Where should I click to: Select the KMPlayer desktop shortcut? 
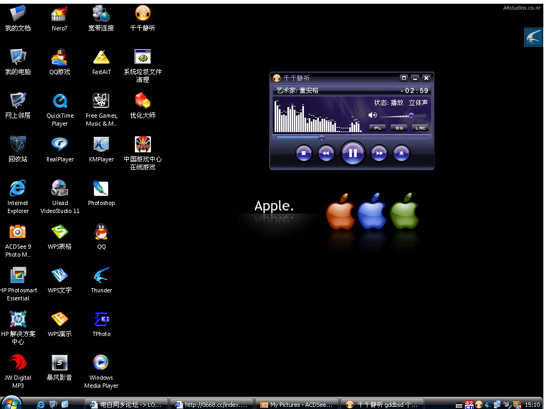pos(101,145)
